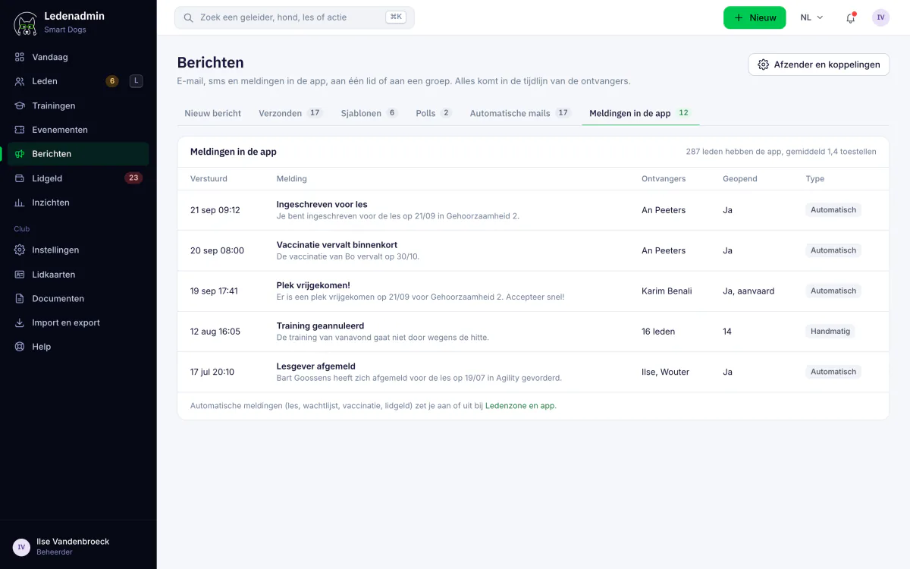
Task: Click the 6 badge next to Leden
Action: 112,81
